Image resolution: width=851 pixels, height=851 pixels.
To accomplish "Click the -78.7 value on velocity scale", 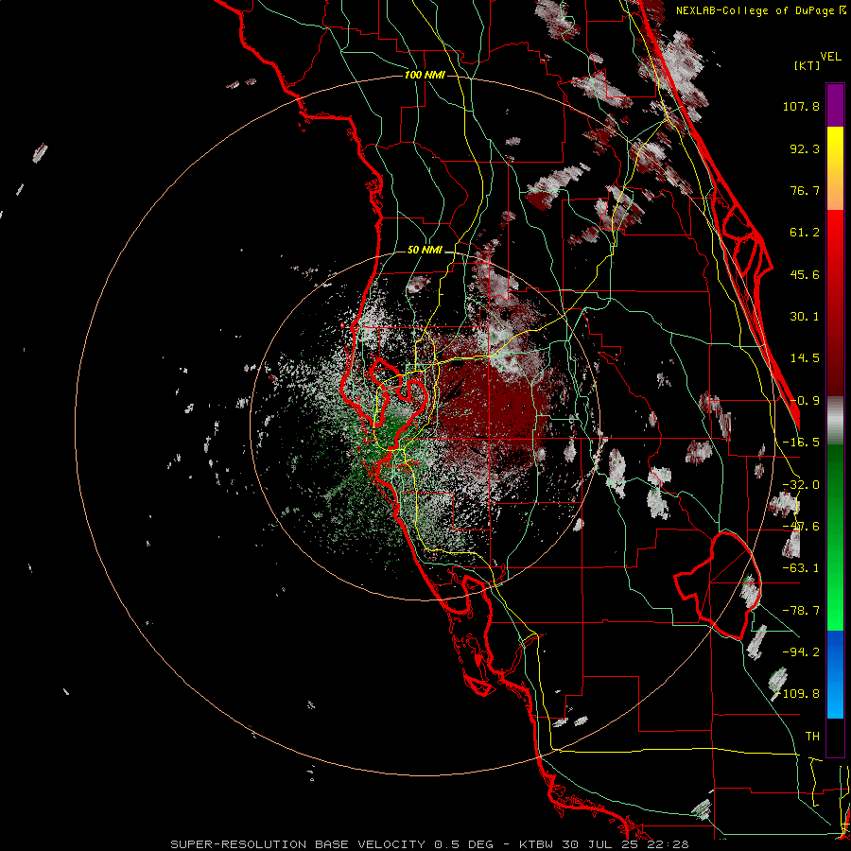I will [x=801, y=611].
